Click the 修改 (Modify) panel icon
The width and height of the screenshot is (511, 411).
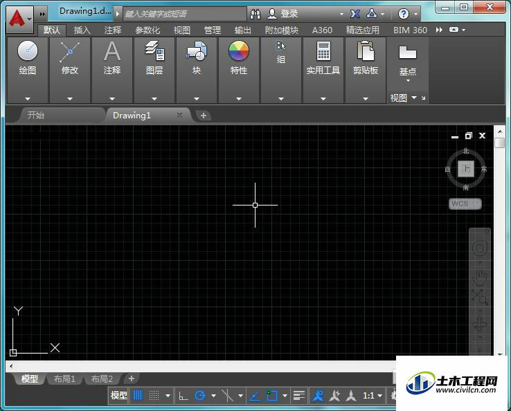tap(69, 51)
